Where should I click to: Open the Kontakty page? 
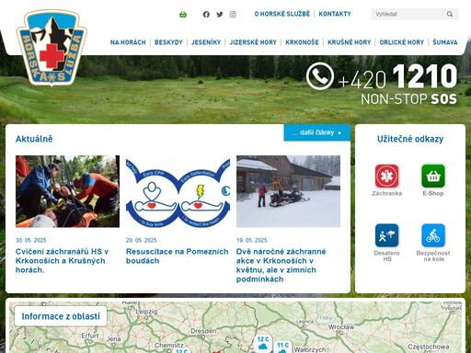pos(335,14)
